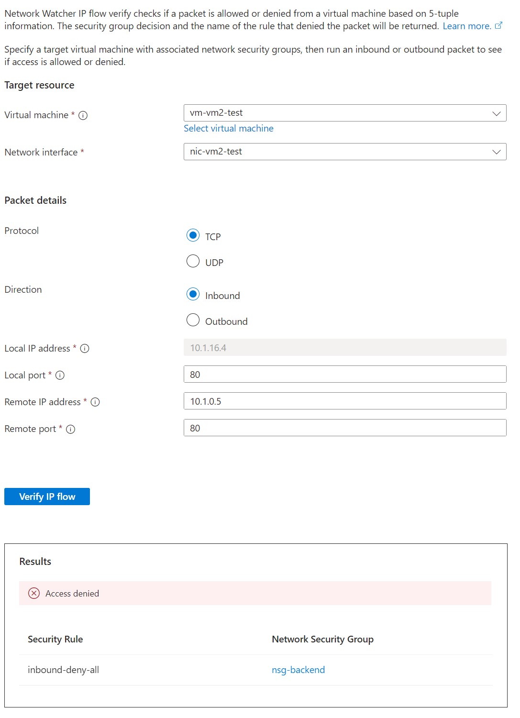520x718 pixels.
Task: Select the TCP protocol radio button
Action: point(193,235)
